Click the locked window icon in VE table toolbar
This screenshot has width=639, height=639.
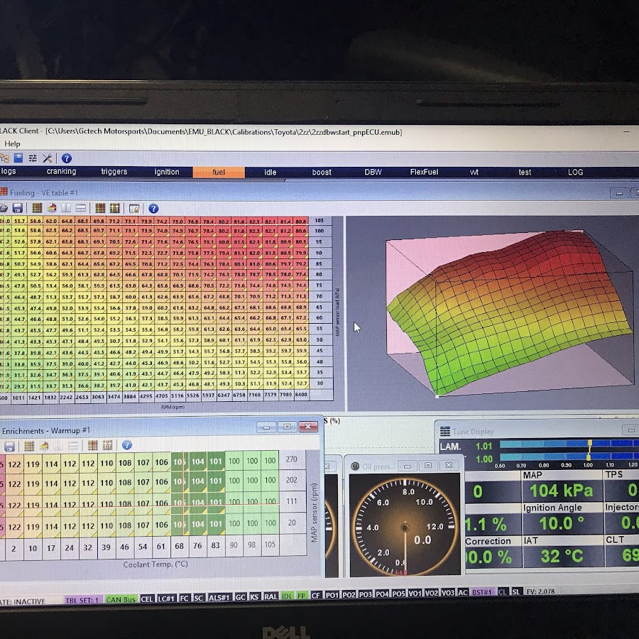click(x=134, y=209)
